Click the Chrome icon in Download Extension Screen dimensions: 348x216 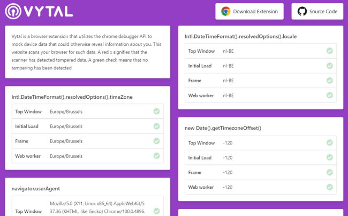point(226,11)
